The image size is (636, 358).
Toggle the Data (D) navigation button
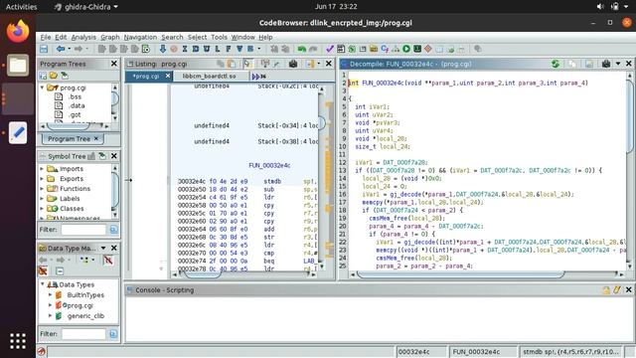[x=196, y=49]
